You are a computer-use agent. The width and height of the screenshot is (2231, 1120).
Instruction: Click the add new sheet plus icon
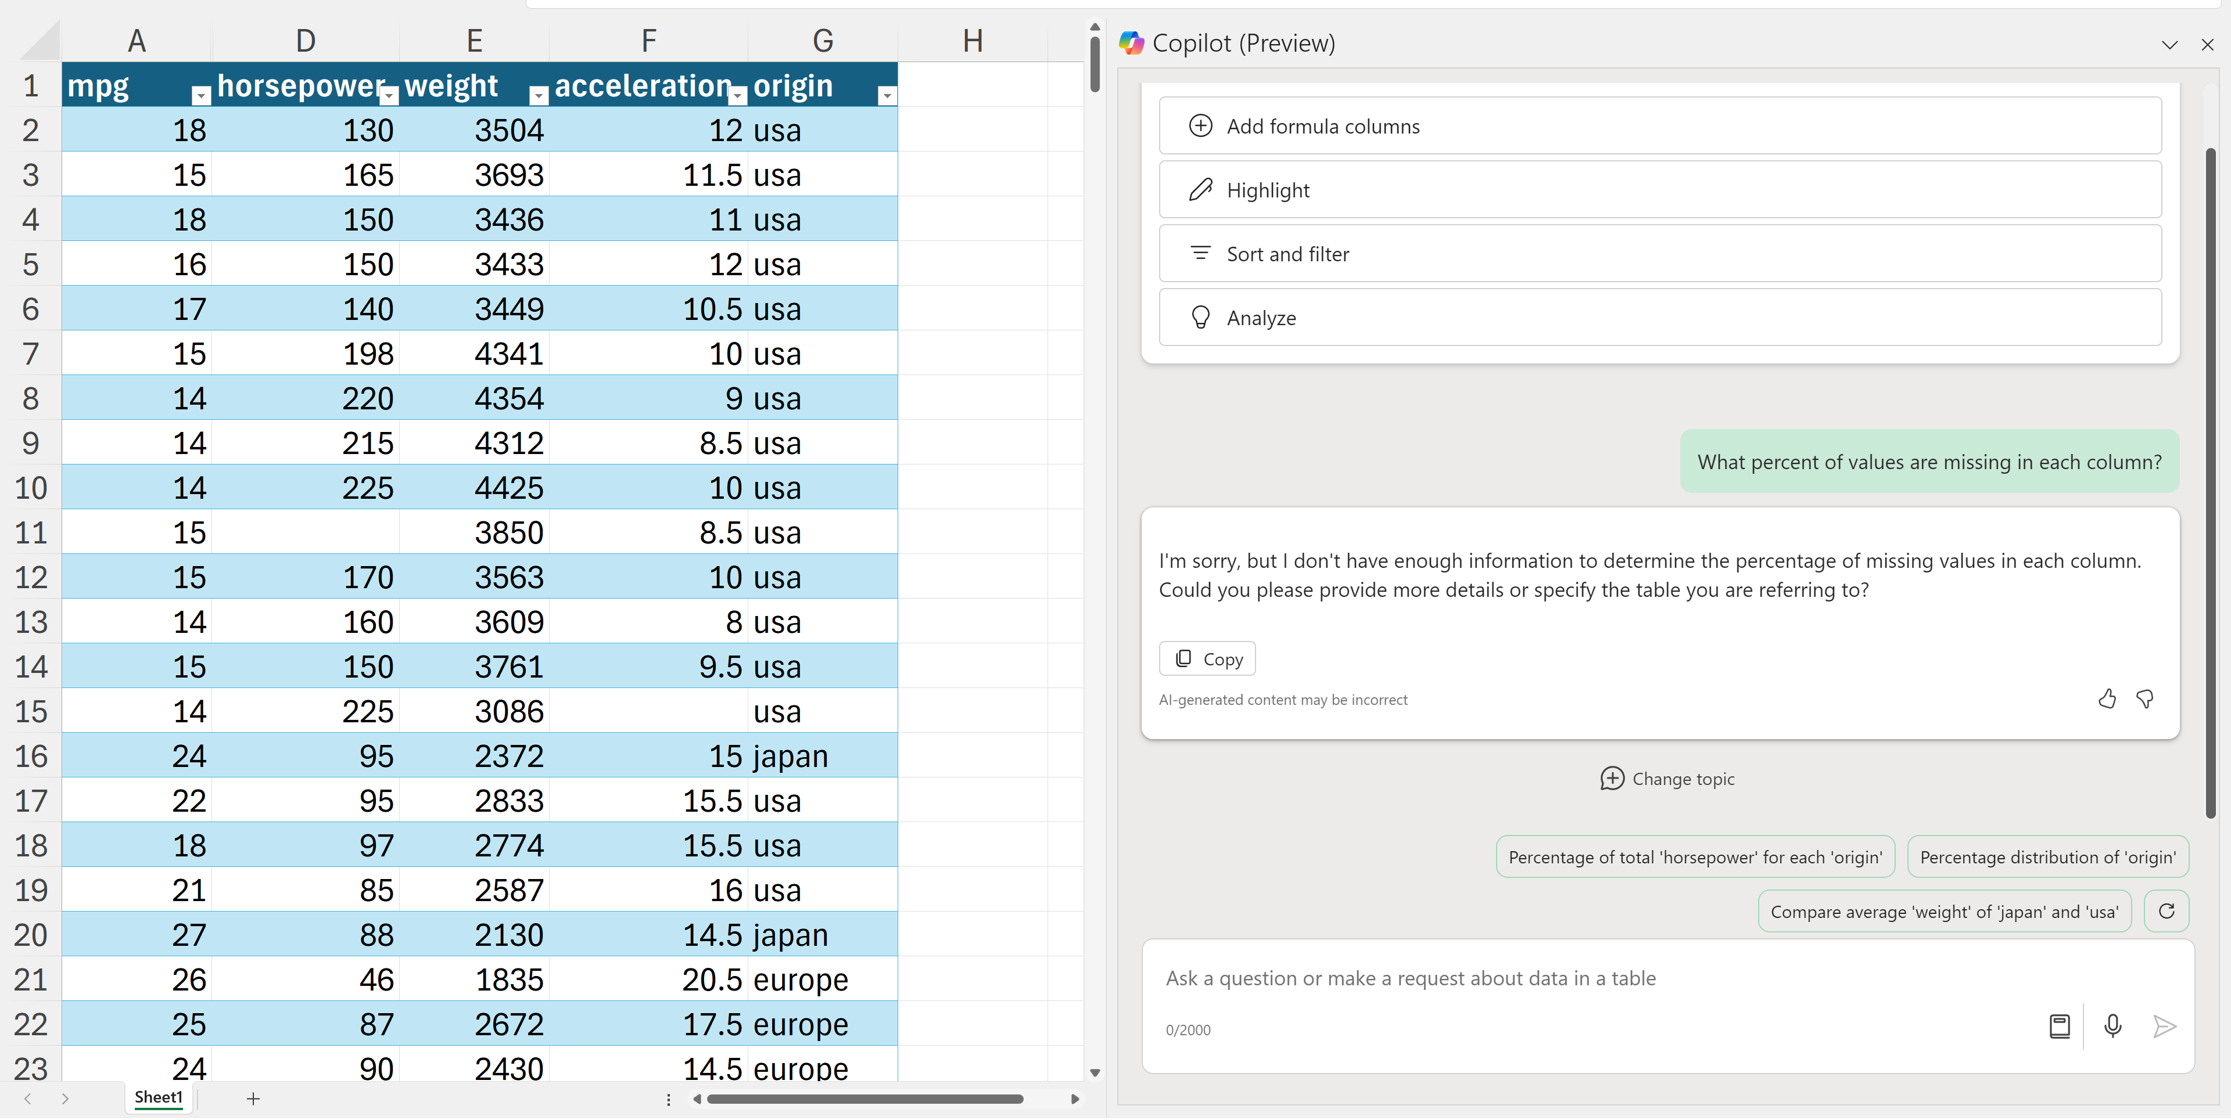pyautogui.click(x=253, y=1099)
